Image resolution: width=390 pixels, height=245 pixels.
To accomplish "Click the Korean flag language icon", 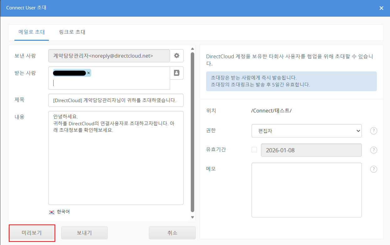I will point(52,212).
